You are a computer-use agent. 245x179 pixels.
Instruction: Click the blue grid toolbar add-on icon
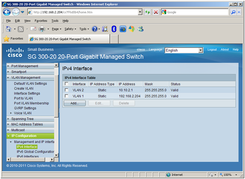point(123,29)
